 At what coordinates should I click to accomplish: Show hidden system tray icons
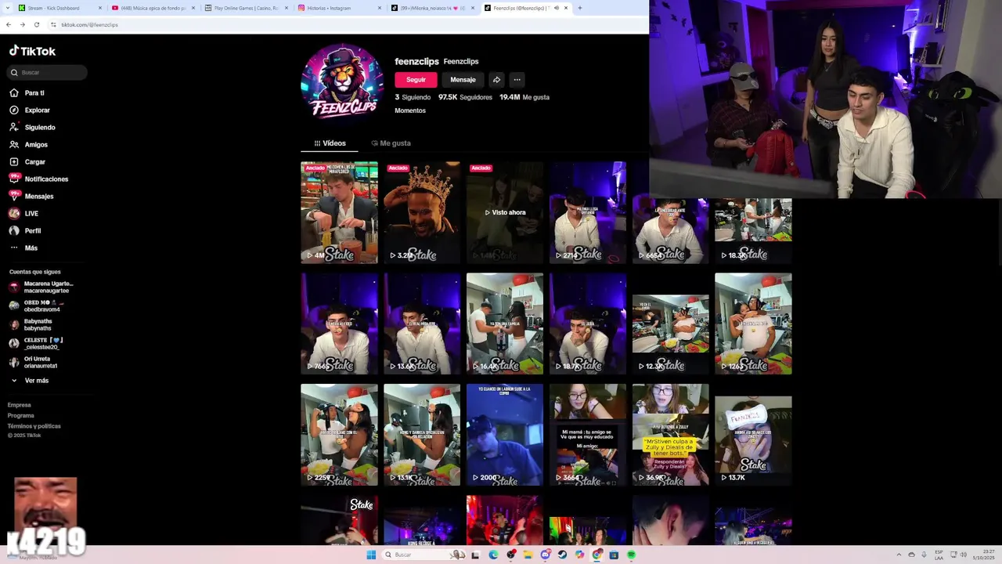(899, 555)
